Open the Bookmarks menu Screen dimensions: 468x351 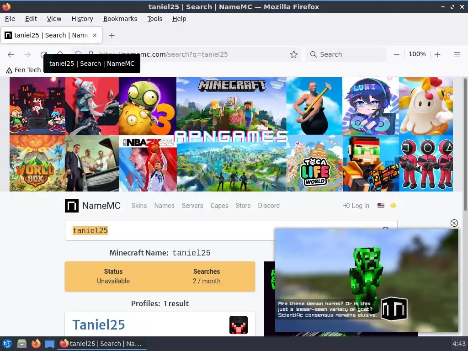tap(120, 19)
